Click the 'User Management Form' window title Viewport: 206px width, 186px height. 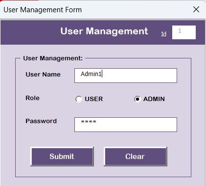pyautogui.click(x=43, y=10)
